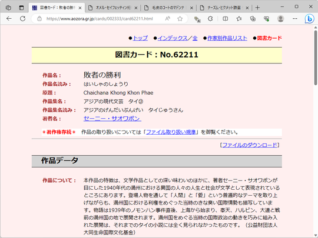Click the heading 図書カード：No.62211

coord(157,55)
